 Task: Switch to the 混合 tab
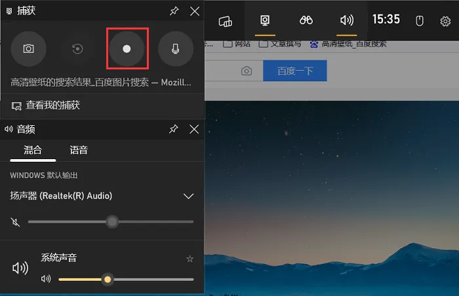coord(33,151)
